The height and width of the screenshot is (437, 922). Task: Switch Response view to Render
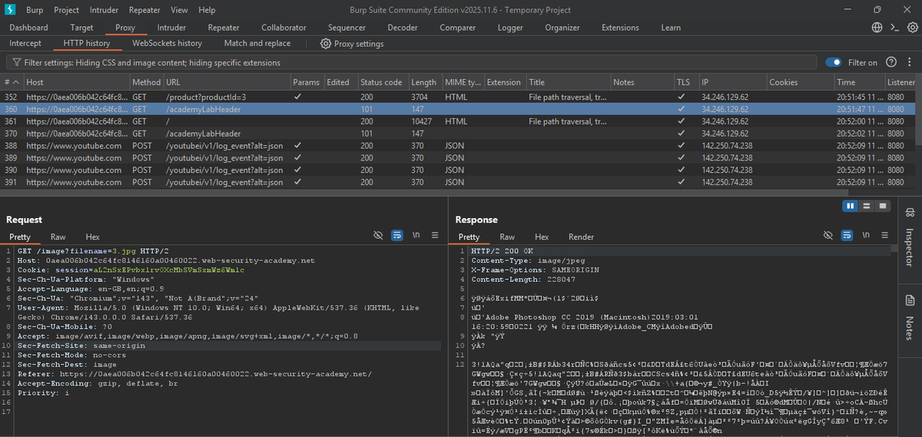pyautogui.click(x=581, y=237)
